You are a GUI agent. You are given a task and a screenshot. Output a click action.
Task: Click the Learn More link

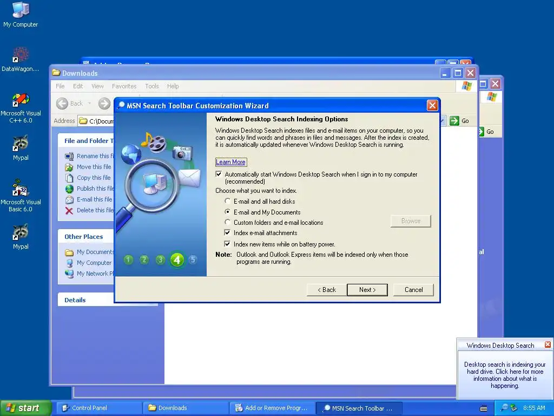pyautogui.click(x=230, y=162)
